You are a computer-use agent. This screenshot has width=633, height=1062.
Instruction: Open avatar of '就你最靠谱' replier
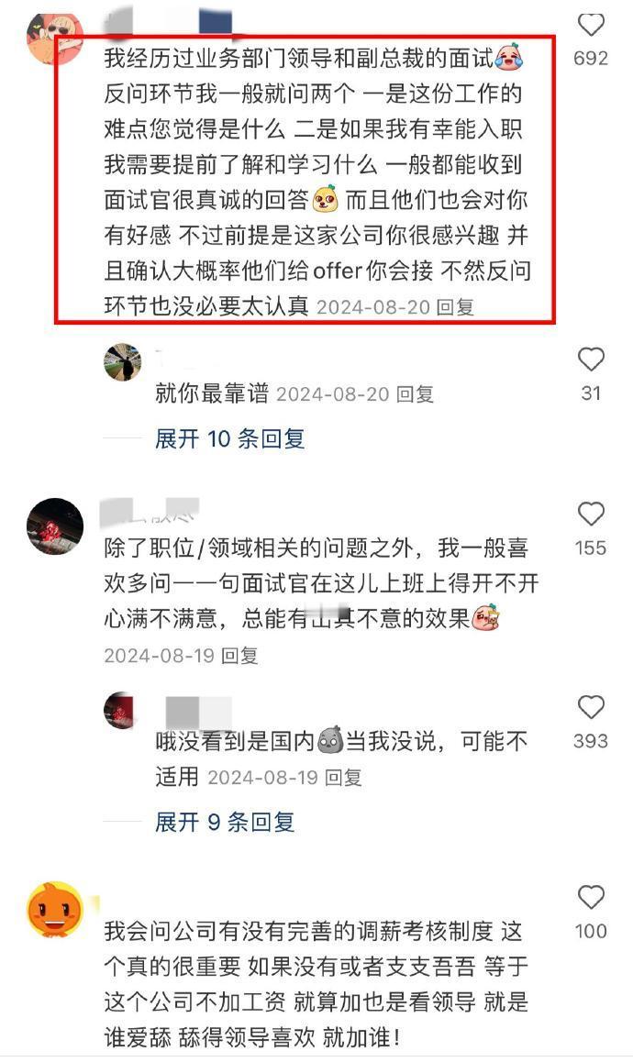click(123, 362)
